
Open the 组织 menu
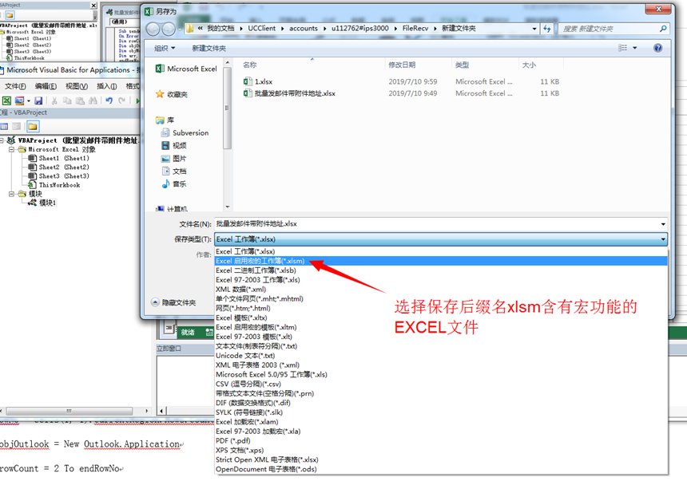(165, 48)
